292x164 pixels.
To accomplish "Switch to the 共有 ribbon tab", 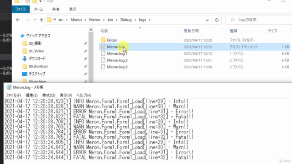I will 56,9.
